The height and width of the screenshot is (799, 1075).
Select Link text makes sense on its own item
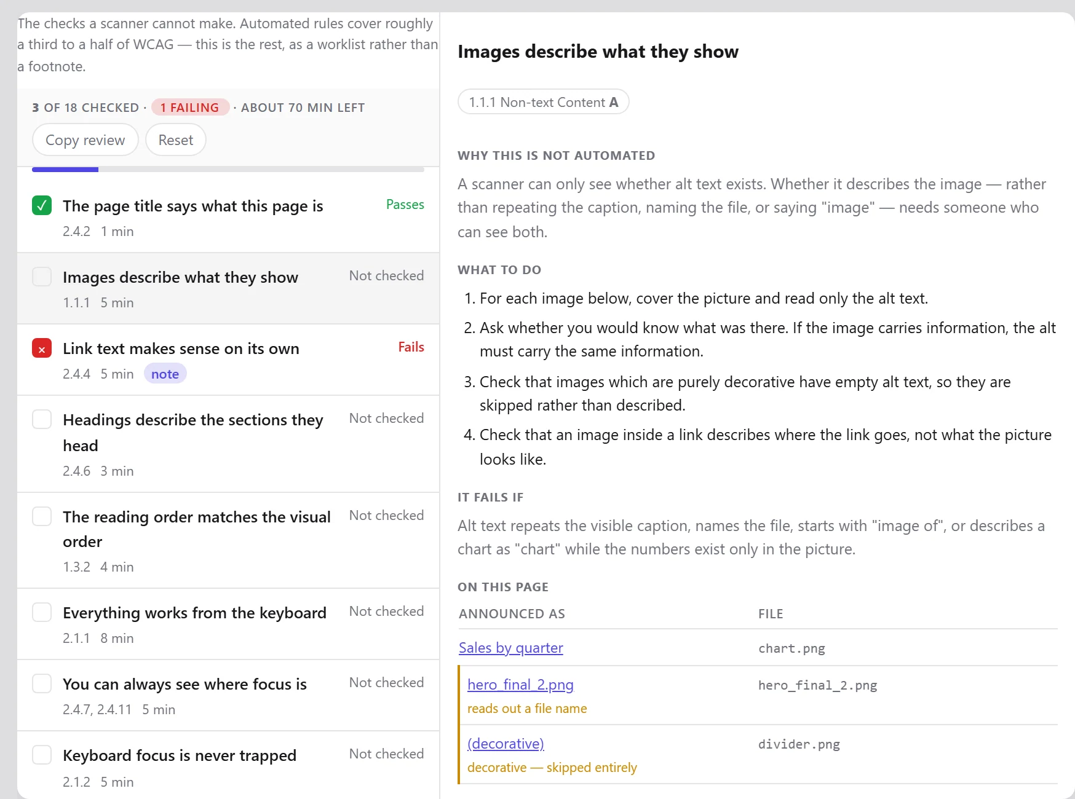click(x=228, y=360)
